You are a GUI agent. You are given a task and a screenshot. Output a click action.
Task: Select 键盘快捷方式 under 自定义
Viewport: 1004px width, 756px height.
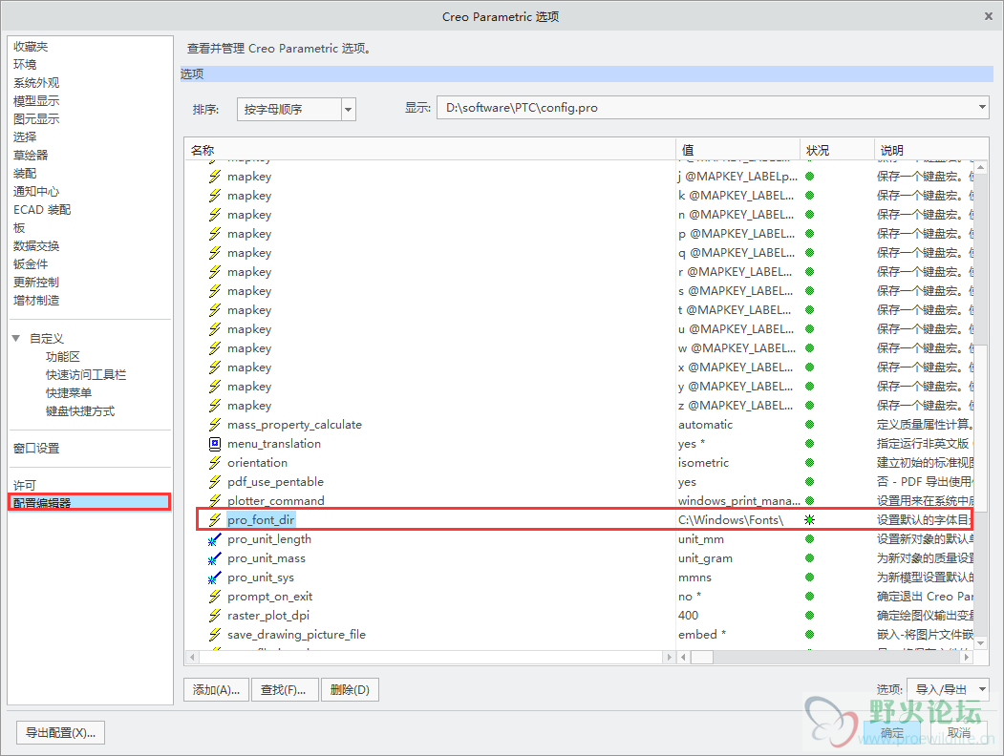tap(80, 411)
